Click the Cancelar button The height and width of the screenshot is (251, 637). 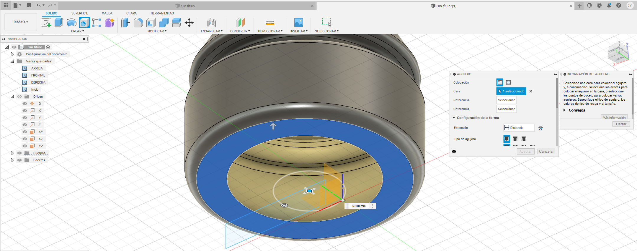click(x=546, y=152)
